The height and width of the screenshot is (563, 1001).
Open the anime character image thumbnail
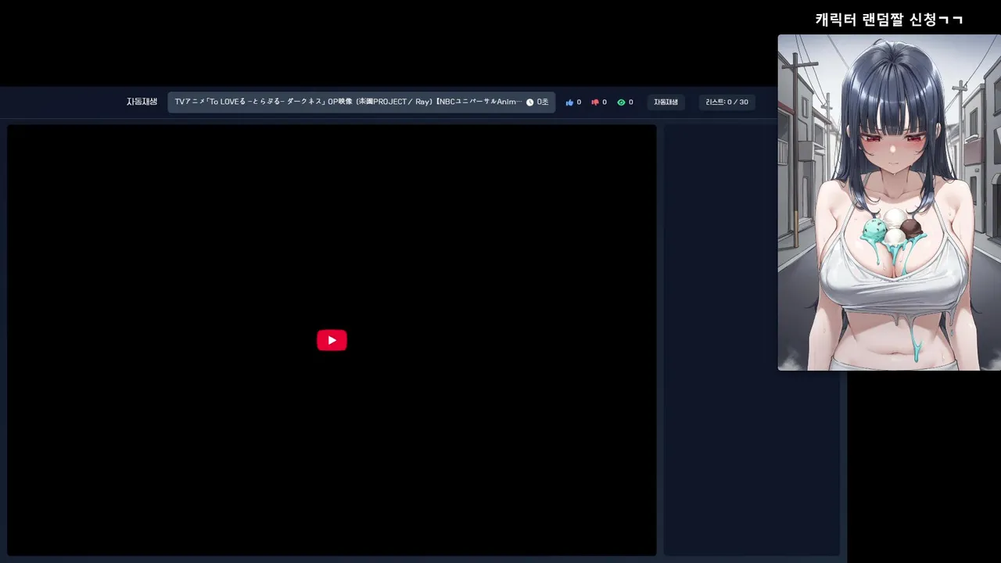[x=889, y=202]
